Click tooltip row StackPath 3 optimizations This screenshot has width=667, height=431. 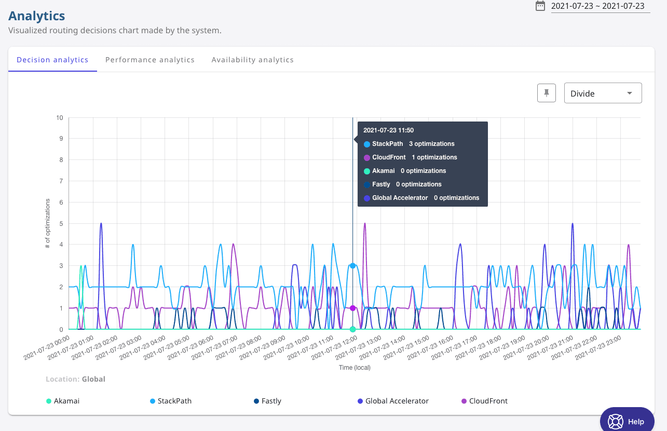pyautogui.click(x=409, y=144)
